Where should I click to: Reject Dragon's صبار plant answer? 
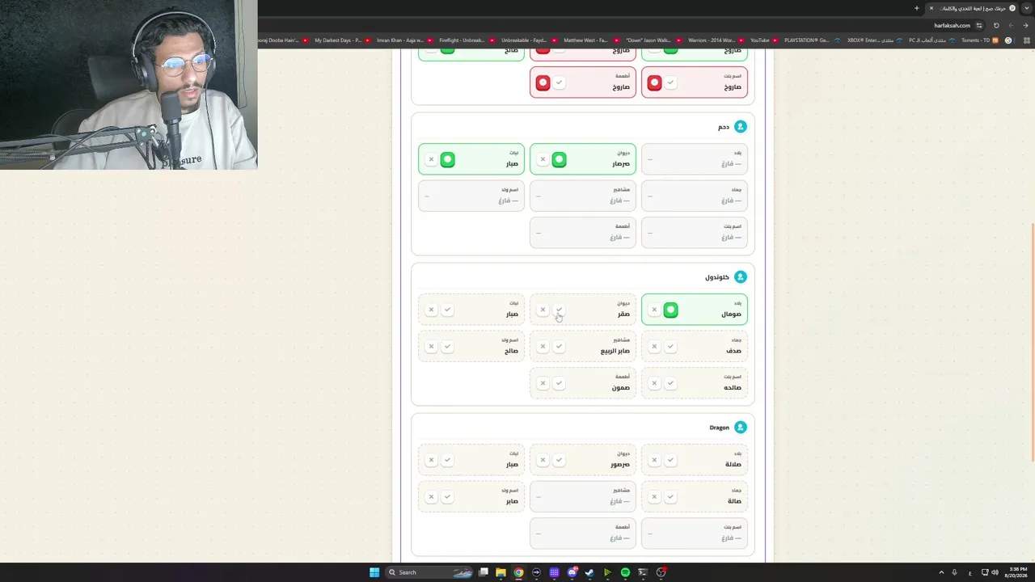431,460
